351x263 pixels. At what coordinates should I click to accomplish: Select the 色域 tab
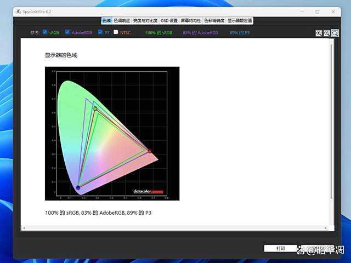pos(106,21)
